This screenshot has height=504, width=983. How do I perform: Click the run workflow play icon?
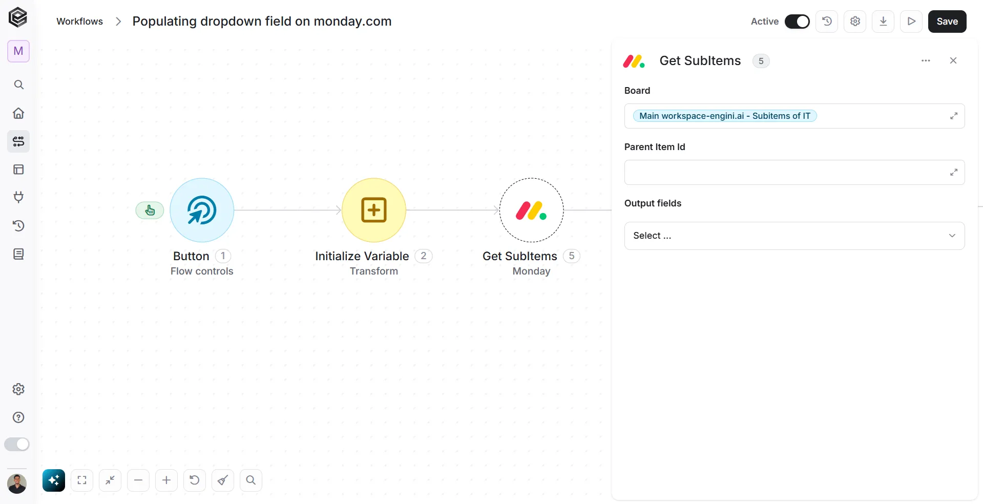pos(911,22)
